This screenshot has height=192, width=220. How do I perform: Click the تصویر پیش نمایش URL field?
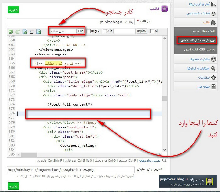(x=71, y=170)
